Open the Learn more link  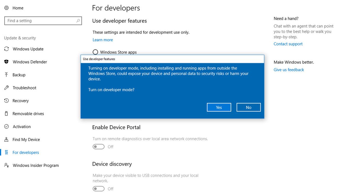103,40
